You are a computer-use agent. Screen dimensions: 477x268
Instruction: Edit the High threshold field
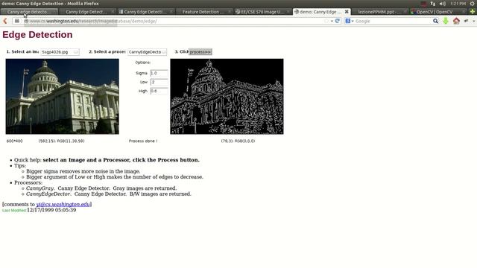pos(159,91)
